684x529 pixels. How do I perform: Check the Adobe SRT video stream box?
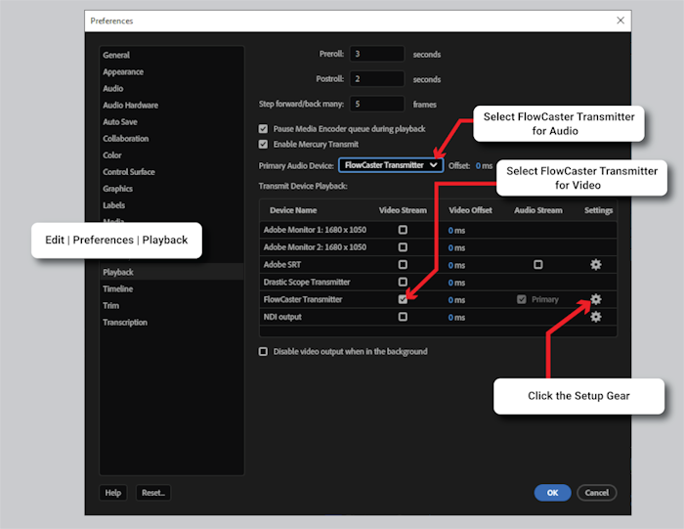click(403, 264)
